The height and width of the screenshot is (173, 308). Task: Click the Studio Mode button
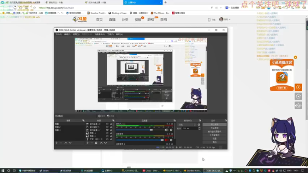pos(214,135)
